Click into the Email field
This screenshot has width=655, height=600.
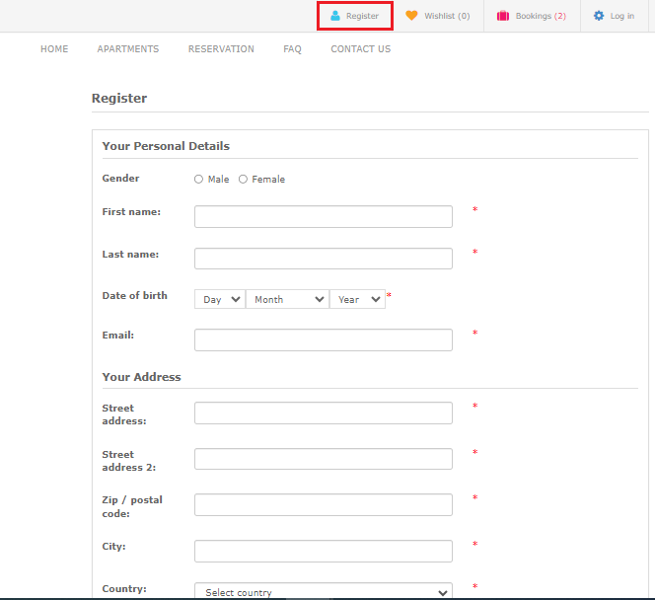click(323, 340)
